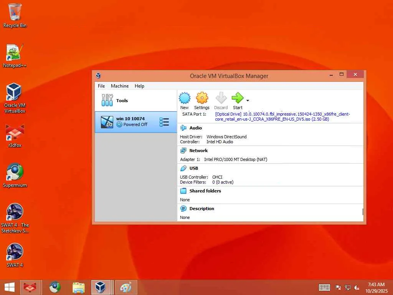Image resolution: width=393 pixels, height=295 pixels.
Task: Open the win 10 10074 machine tools menu icon
Action: [x=164, y=122]
